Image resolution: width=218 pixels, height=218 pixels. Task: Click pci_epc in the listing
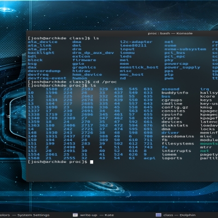click(175, 57)
